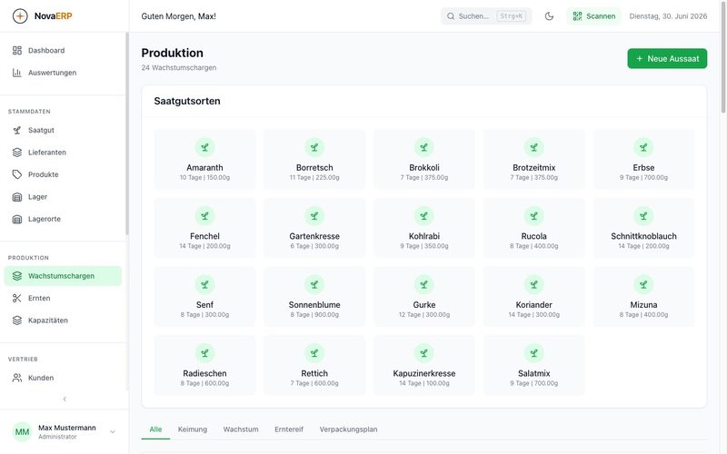Click the NovaERP logo icon
727x454 pixels.
(x=20, y=16)
